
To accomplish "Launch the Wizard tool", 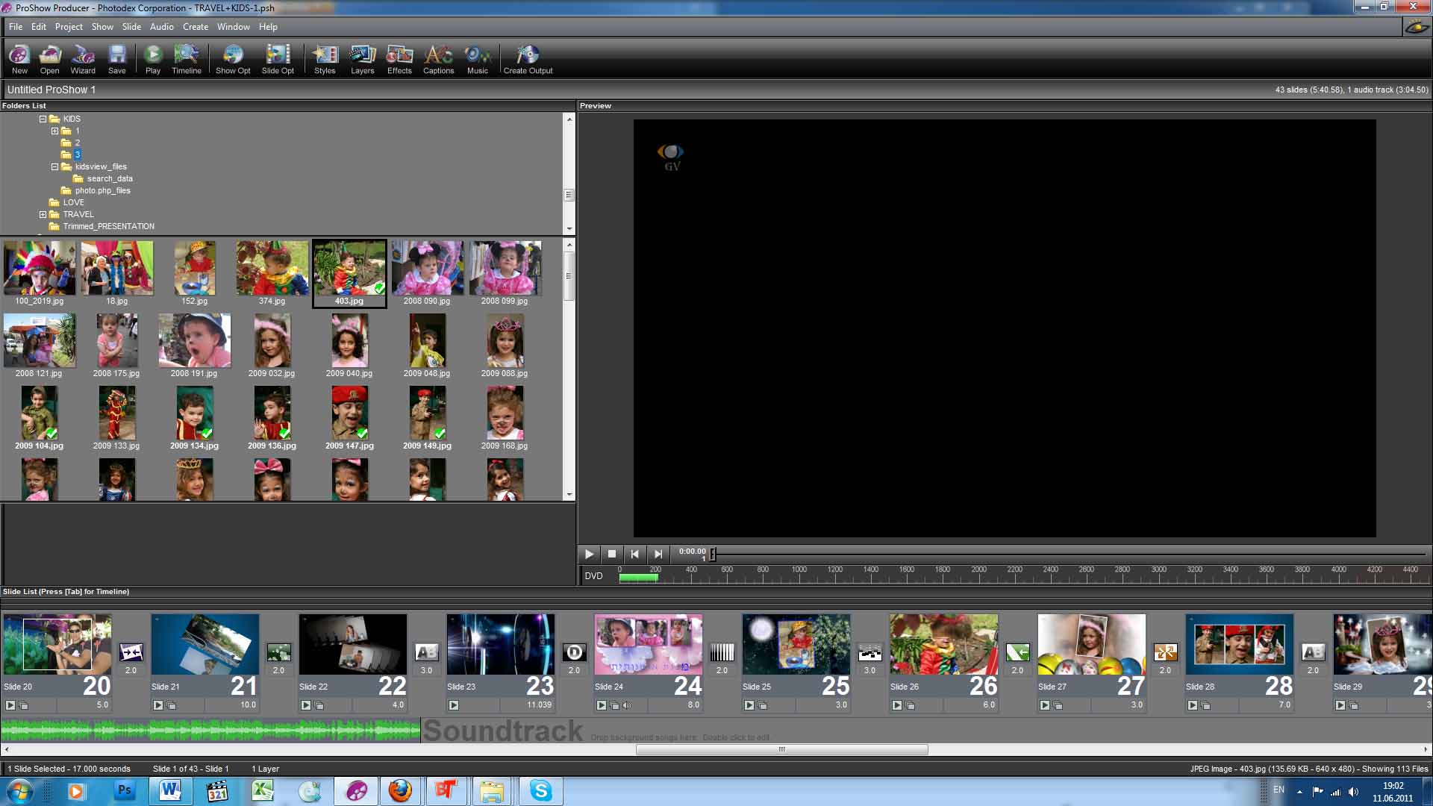I will [x=83, y=59].
